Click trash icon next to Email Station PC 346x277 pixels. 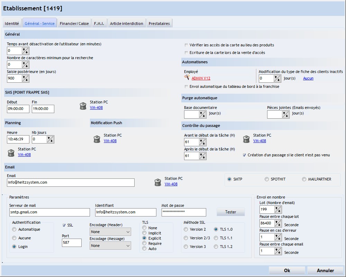coord(158,183)
